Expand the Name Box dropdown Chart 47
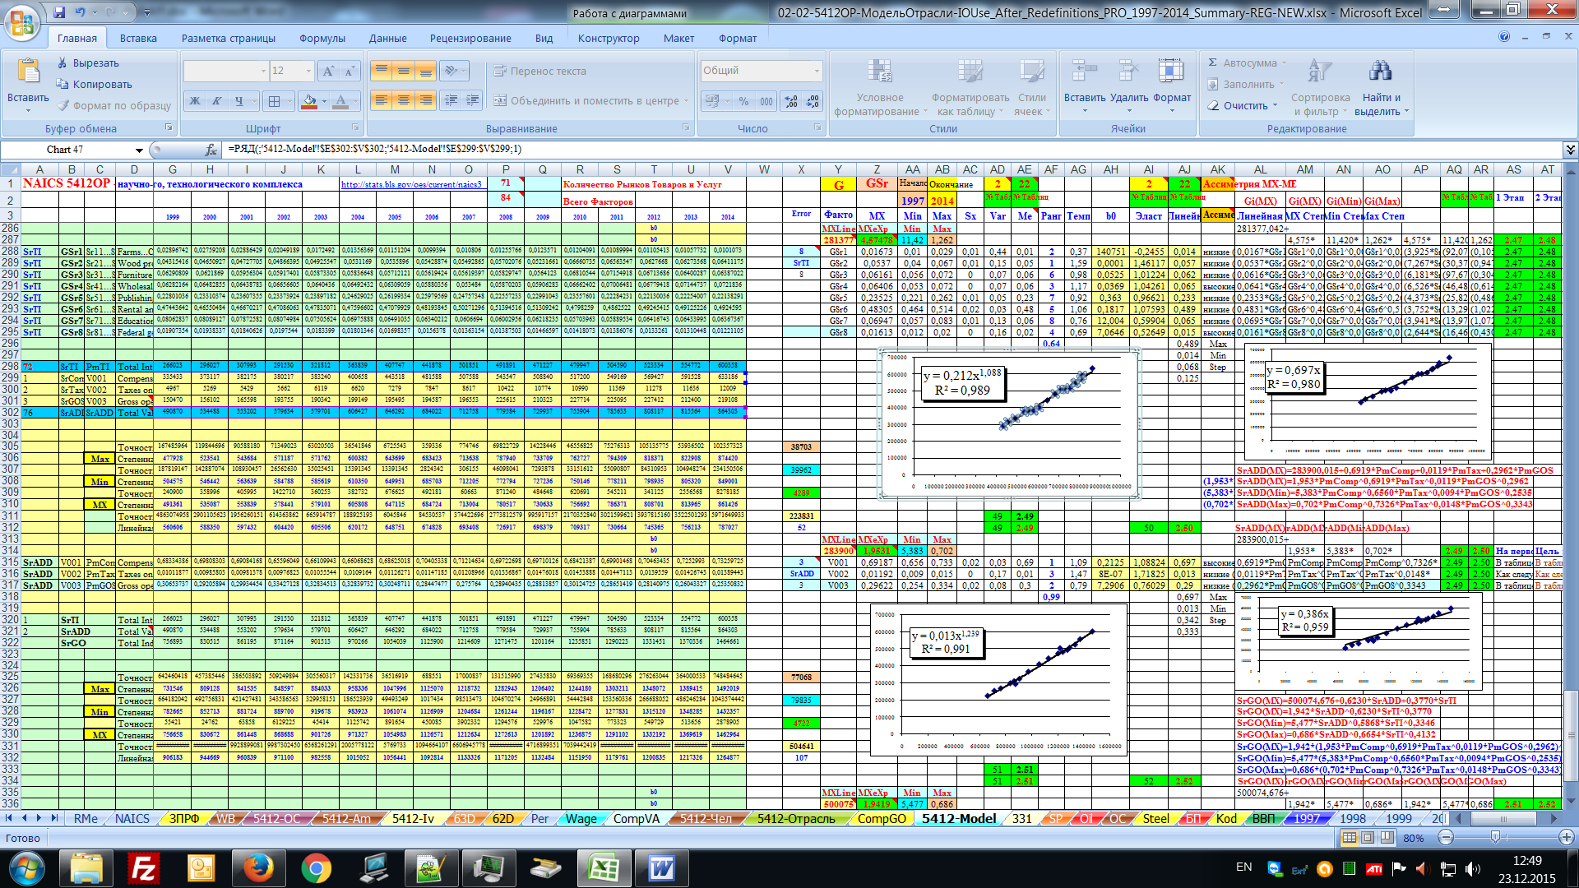 [x=139, y=150]
